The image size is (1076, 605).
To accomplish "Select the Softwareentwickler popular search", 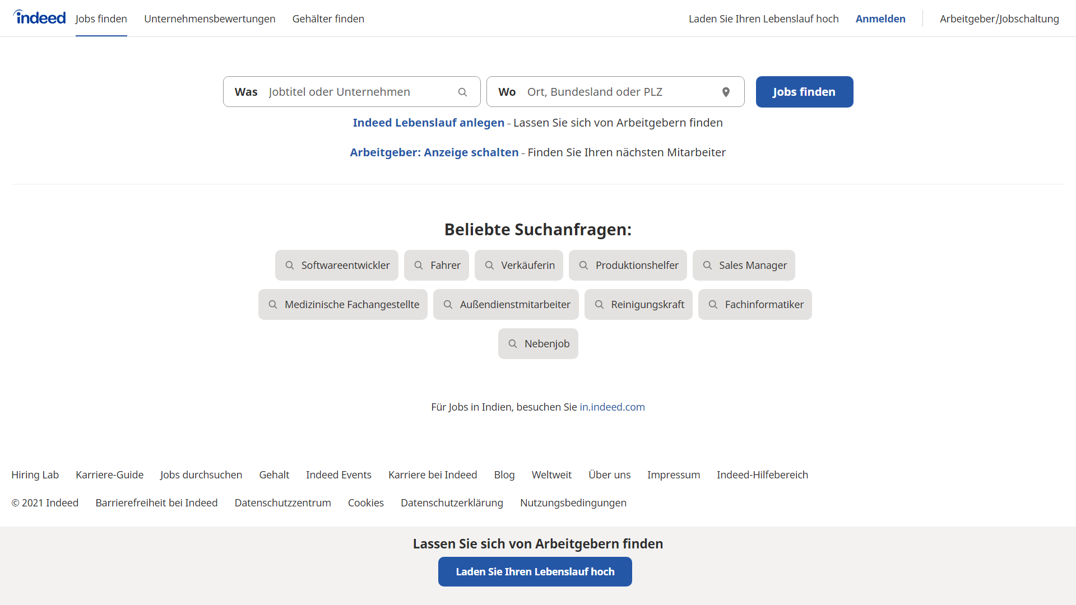I will pyautogui.click(x=337, y=266).
